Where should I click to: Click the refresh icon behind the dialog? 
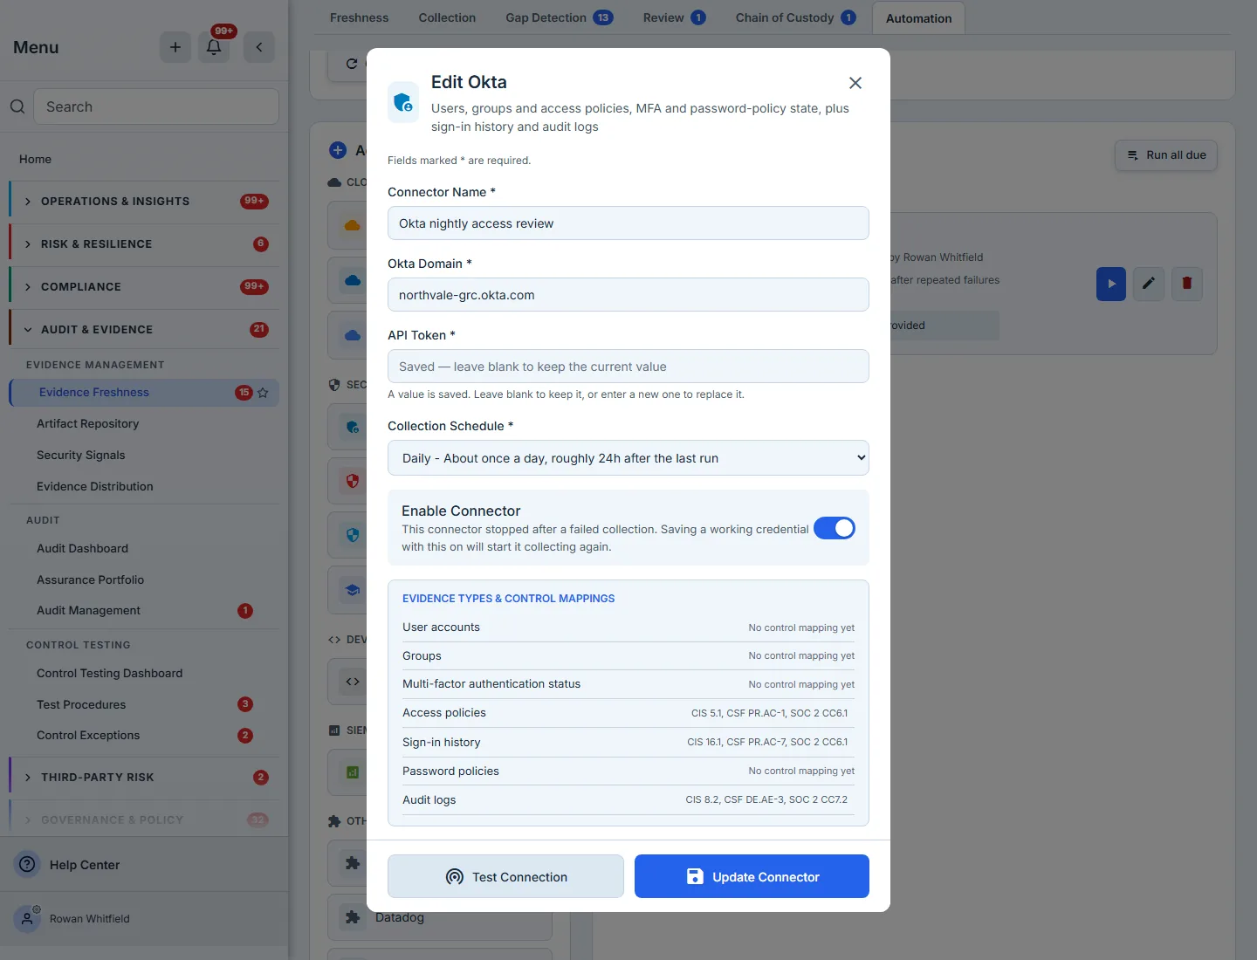click(x=352, y=64)
